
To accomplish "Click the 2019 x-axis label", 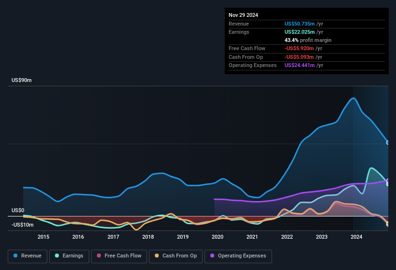I will click(183, 237).
